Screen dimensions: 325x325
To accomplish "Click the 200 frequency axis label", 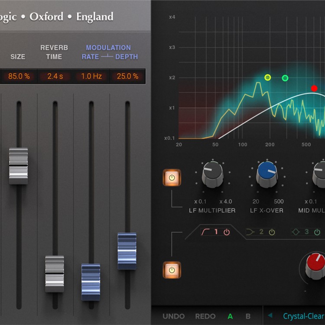I will (270, 144).
